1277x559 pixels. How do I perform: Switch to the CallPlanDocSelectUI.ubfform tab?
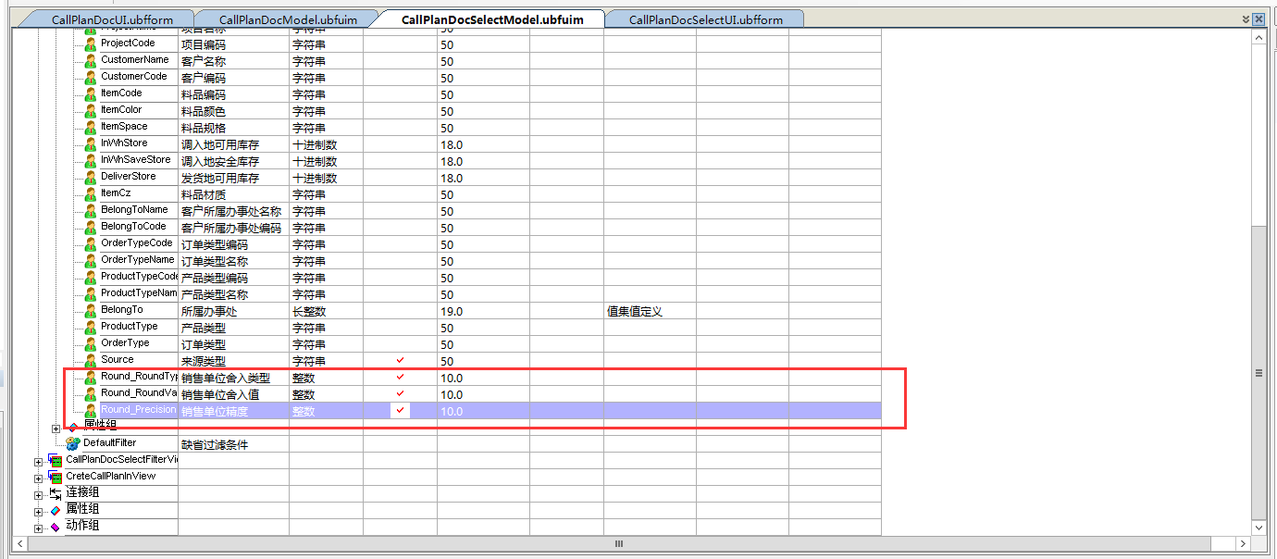[704, 18]
